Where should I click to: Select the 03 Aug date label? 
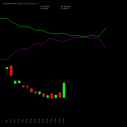click(x=27, y=121)
